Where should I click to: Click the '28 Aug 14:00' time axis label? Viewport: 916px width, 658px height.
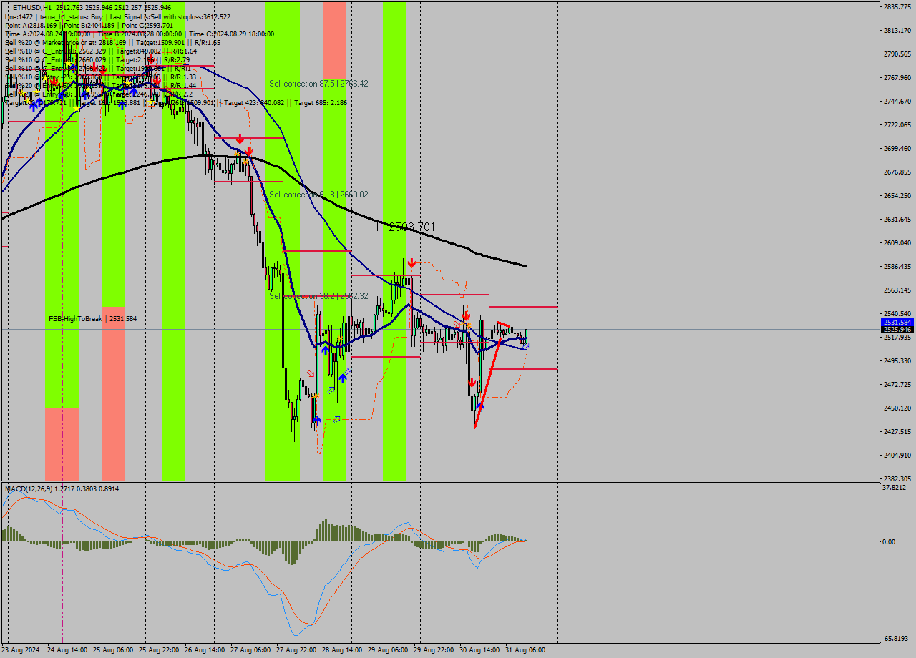tap(342, 650)
